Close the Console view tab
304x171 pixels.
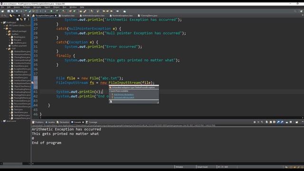tap(83, 123)
